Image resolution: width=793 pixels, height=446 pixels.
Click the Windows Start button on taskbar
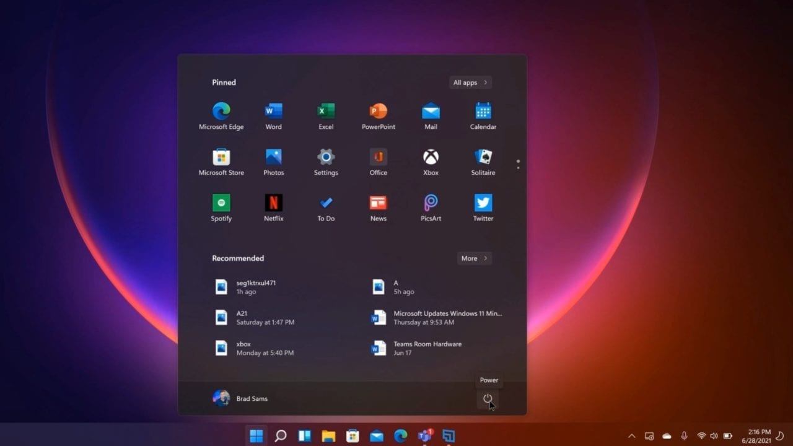(x=256, y=436)
